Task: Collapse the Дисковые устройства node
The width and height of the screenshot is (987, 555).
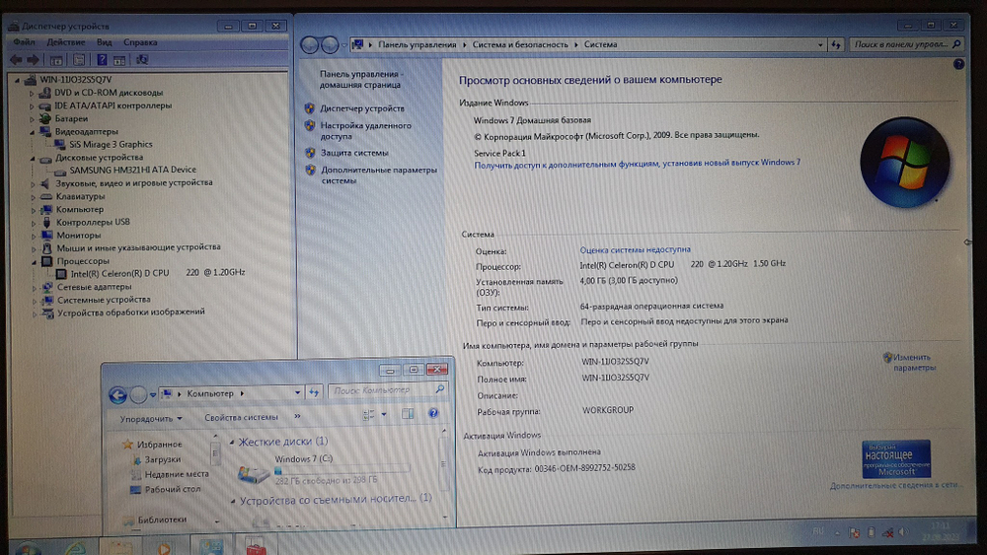Action: [x=33, y=158]
